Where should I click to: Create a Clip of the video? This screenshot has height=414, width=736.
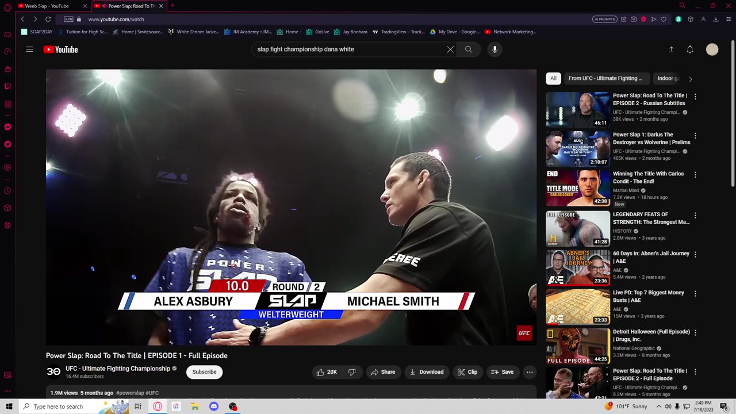click(467, 372)
